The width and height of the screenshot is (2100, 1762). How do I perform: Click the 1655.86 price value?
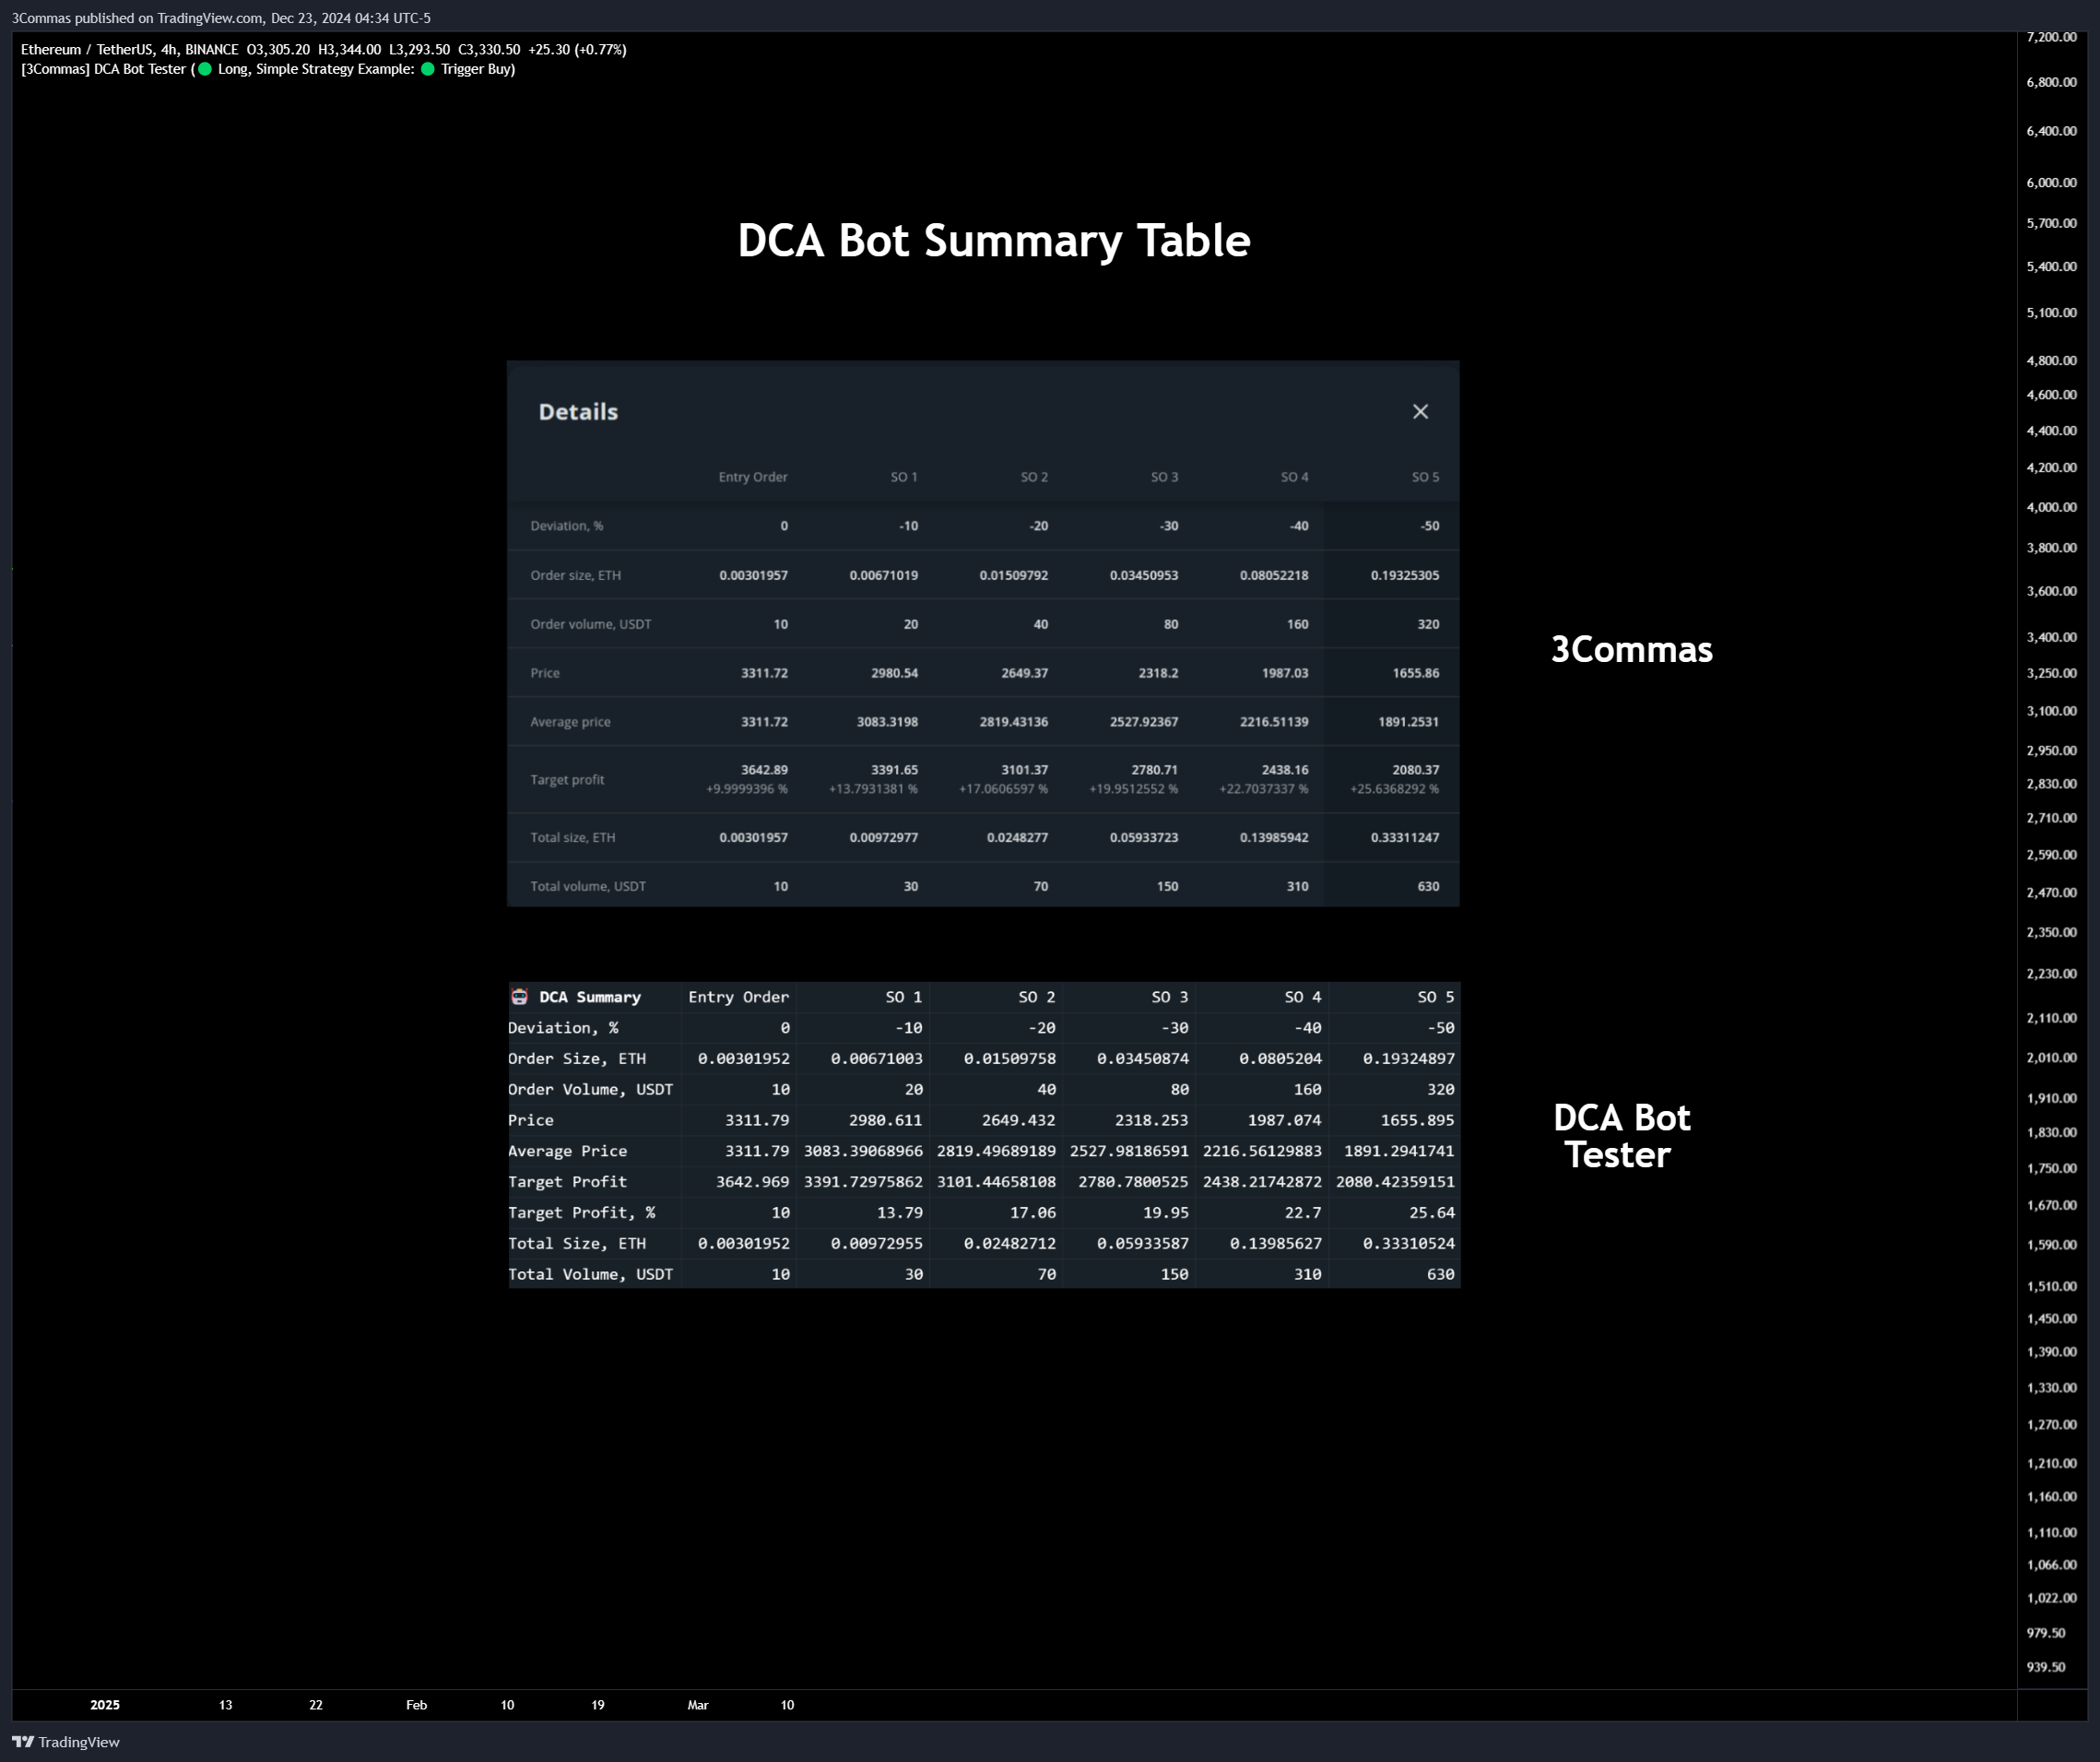point(1416,673)
